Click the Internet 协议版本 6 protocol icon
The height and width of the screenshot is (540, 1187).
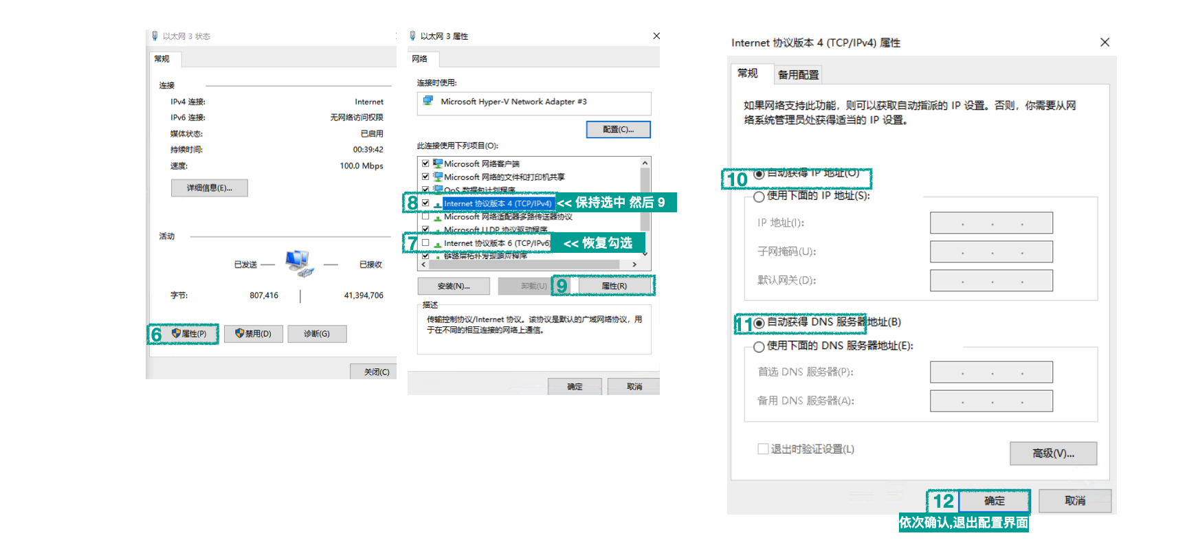click(437, 243)
